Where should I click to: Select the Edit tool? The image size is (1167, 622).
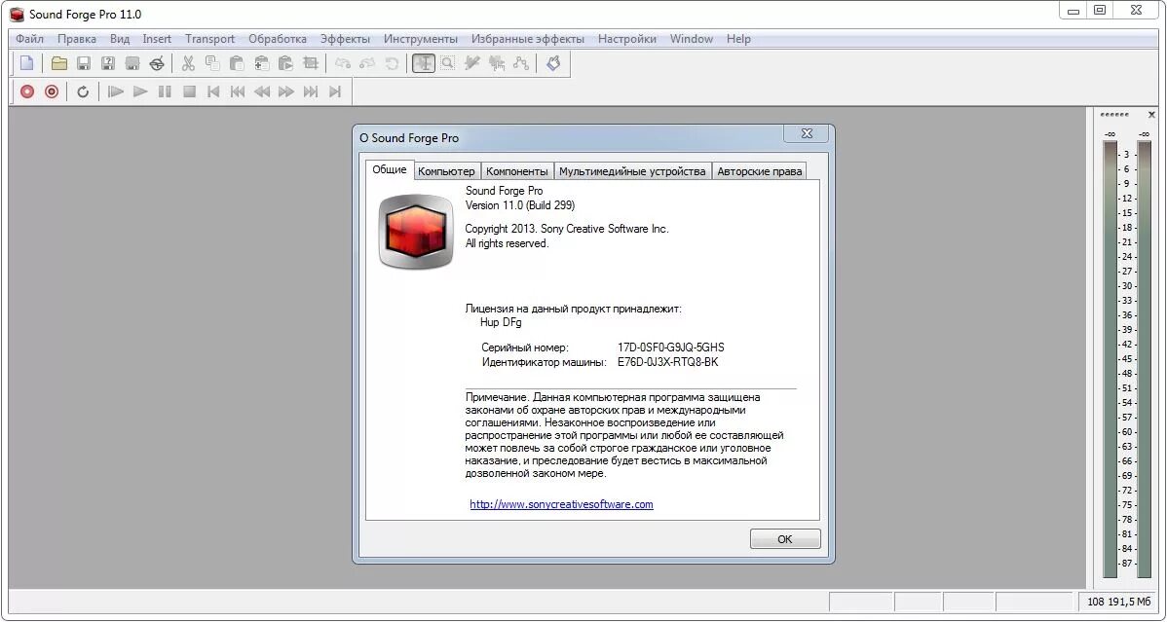pyautogui.click(x=424, y=63)
